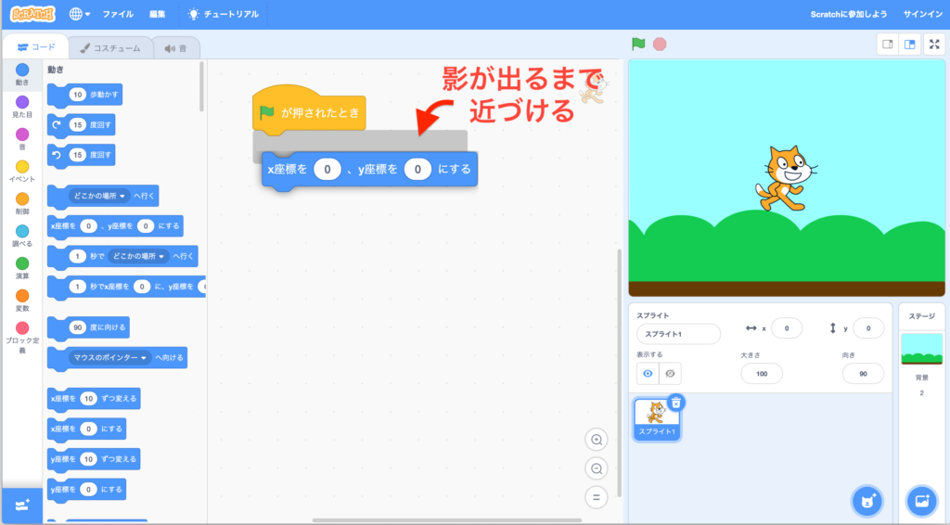Select the 調べる block category
The height and width of the screenshot is (525, 950).
22,236
